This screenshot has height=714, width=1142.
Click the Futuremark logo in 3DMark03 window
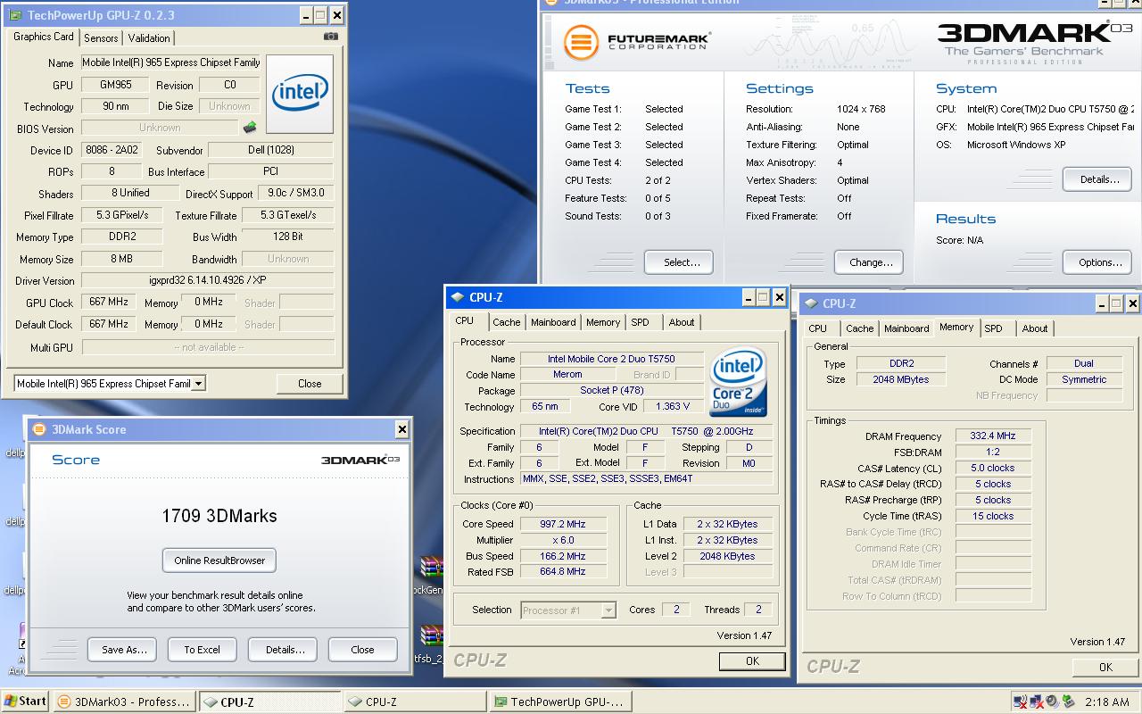point(636,42)
